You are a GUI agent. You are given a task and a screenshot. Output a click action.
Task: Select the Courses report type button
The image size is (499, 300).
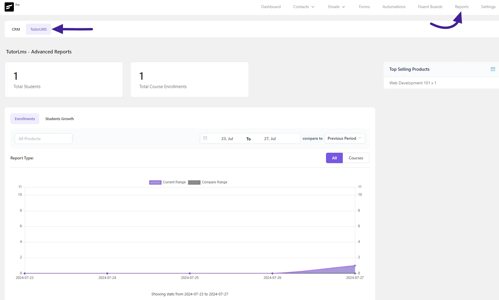click(356, 158)
